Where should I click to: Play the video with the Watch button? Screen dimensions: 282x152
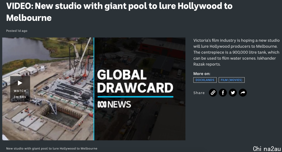tap(20, 89)
